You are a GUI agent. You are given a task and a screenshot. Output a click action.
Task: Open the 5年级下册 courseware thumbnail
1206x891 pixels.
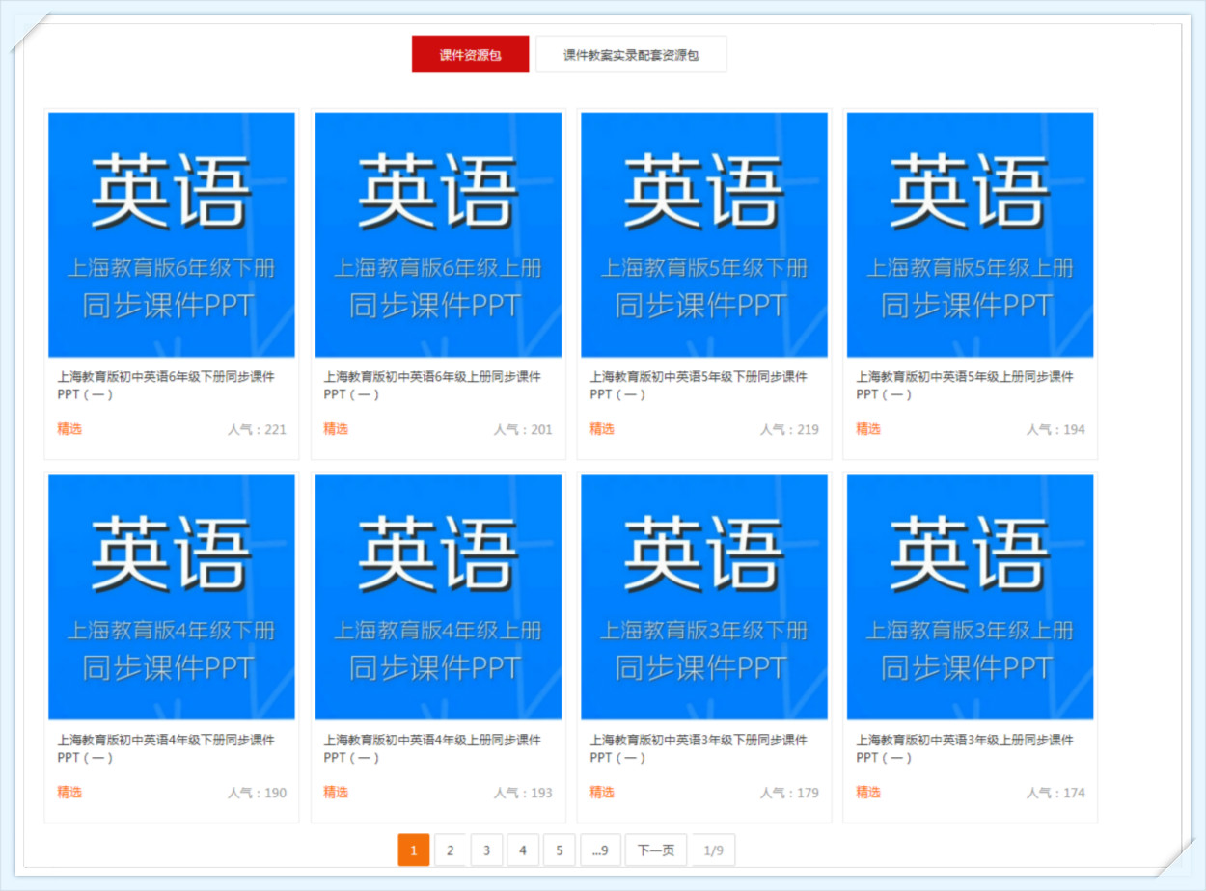pos(704,235)
